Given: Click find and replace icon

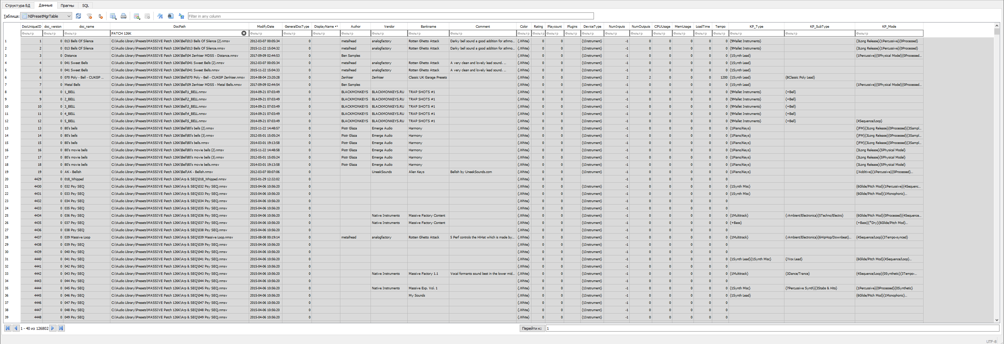Looking at the screenshot, I should [x=181, y=16].
